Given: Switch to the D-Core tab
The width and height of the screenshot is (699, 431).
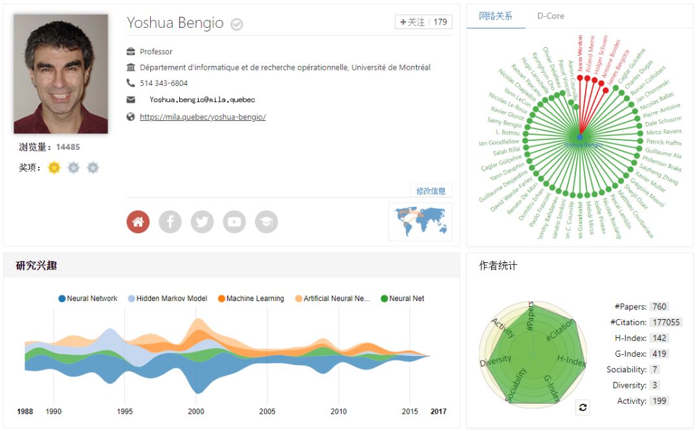Looking at the screenshot, I should [550, 16].
